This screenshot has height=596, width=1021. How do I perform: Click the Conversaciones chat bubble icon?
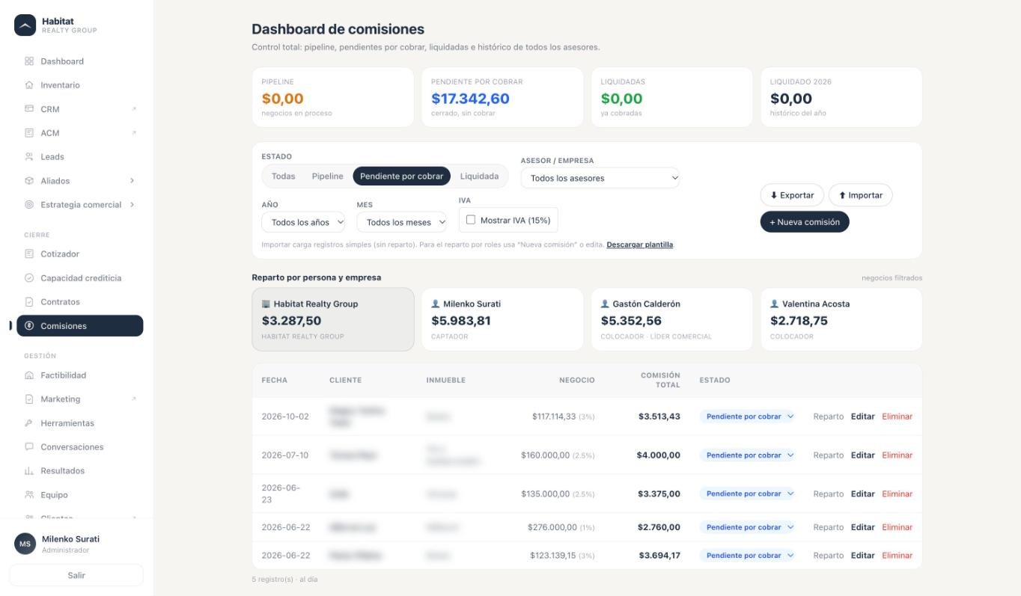coord(29,447)
